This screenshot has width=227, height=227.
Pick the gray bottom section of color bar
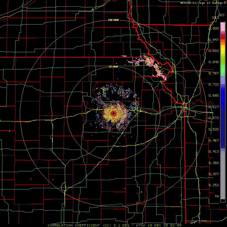223,175
